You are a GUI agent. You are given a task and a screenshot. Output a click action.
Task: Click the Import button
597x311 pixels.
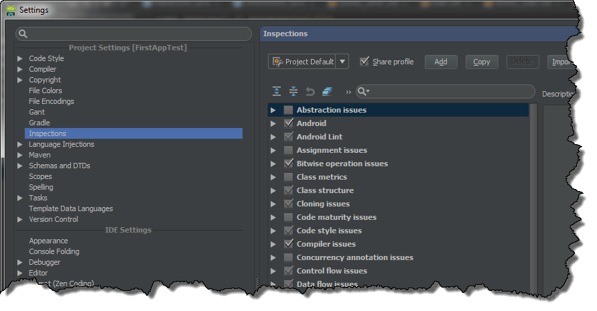(x=559, y=62)
